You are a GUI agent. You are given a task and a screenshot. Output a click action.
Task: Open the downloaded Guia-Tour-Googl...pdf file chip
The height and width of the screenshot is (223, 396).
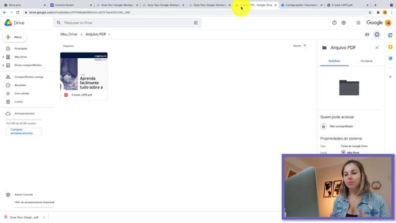coord(22,217)
